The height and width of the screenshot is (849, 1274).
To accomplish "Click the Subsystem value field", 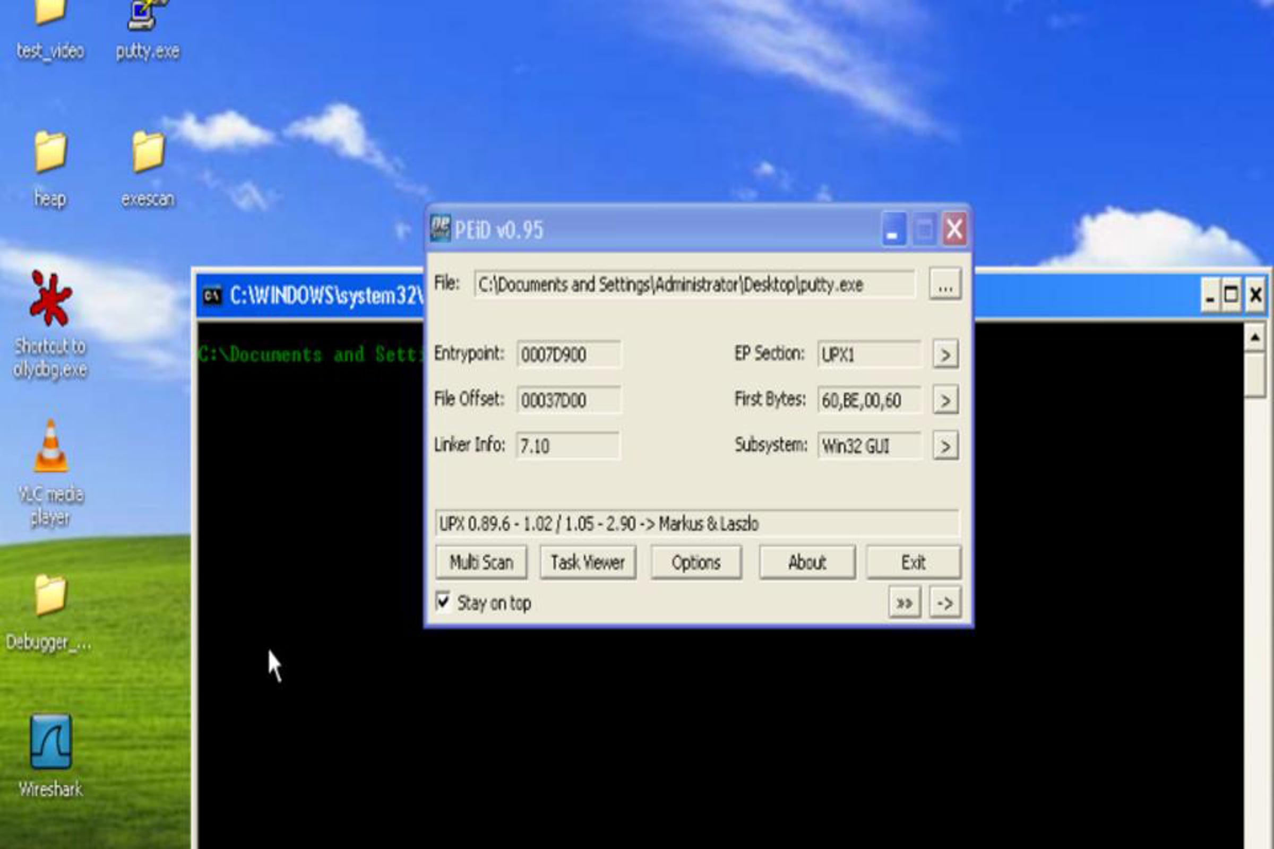I will point(870,446).
